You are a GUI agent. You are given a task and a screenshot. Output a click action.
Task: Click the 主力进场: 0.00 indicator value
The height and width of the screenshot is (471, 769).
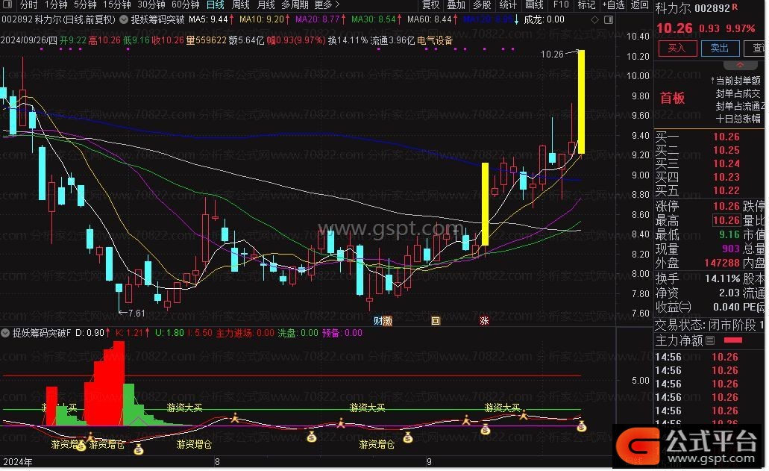(x=245, y=333)
